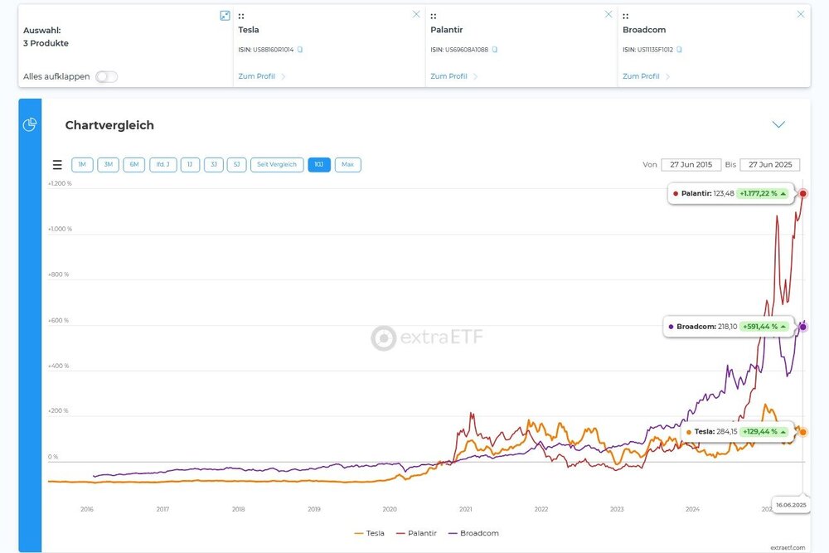Toggle Tesla series in chart legend
This screenshot has height=553, width=829.
(x=370, y=533)
